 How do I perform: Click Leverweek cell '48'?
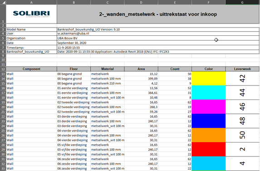242,121
